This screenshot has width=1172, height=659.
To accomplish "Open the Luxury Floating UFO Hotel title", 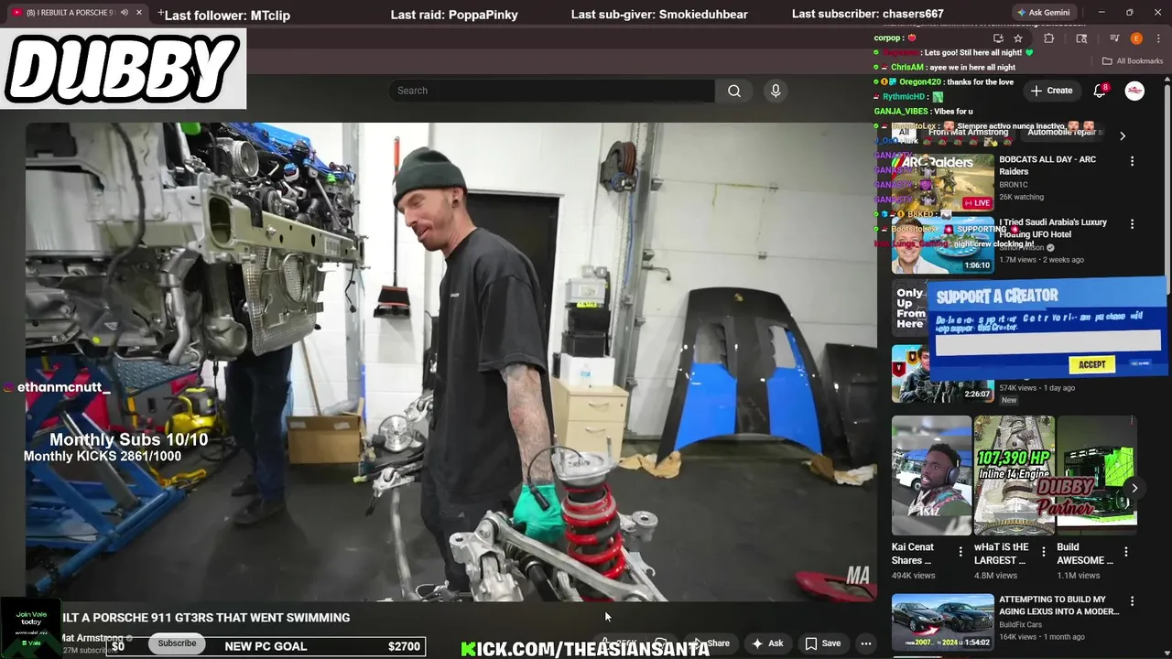I will pos(1053,228).
